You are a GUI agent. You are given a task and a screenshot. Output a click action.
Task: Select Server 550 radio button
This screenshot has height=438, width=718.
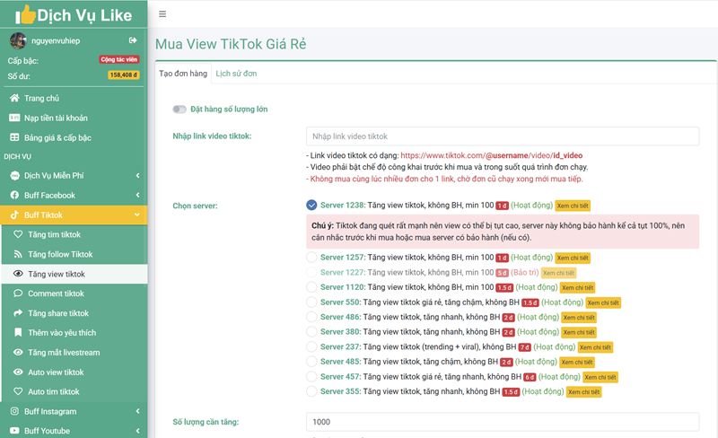click(x=311, y=302)
